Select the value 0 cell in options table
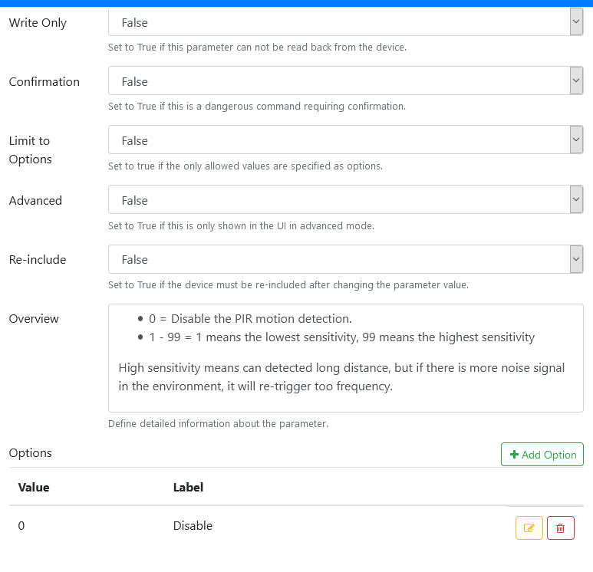The image size is (593, 572). tap(21, 526)
